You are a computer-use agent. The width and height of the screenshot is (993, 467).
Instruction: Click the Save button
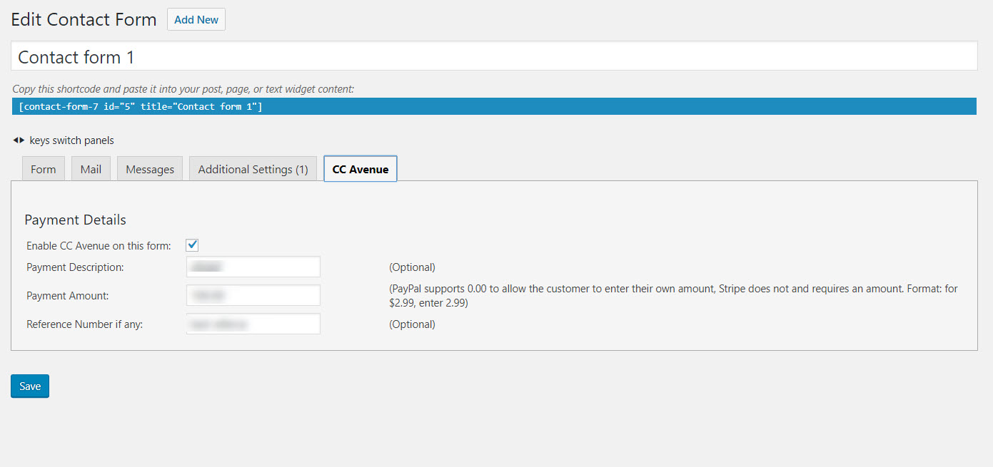pos(30,386)
